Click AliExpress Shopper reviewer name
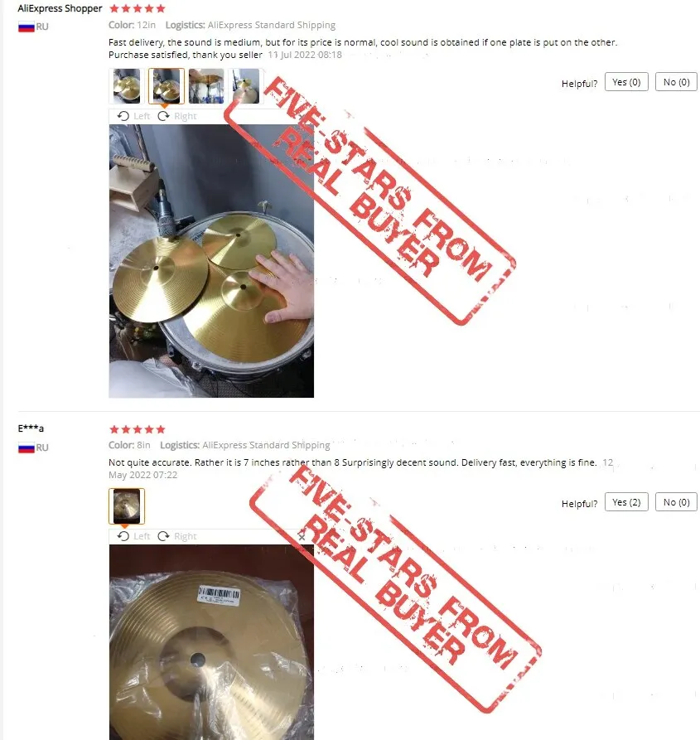The height and width of the screenshot is (740, 700). click(x=60, y=8)
